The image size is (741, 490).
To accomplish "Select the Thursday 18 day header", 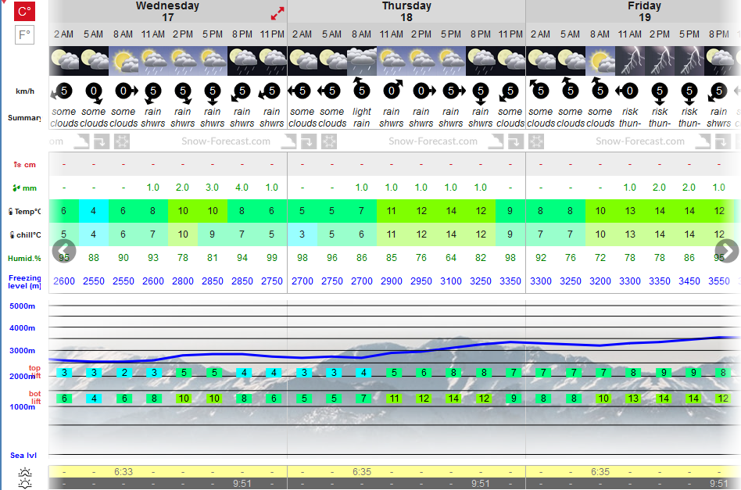I will click(406, 12).
